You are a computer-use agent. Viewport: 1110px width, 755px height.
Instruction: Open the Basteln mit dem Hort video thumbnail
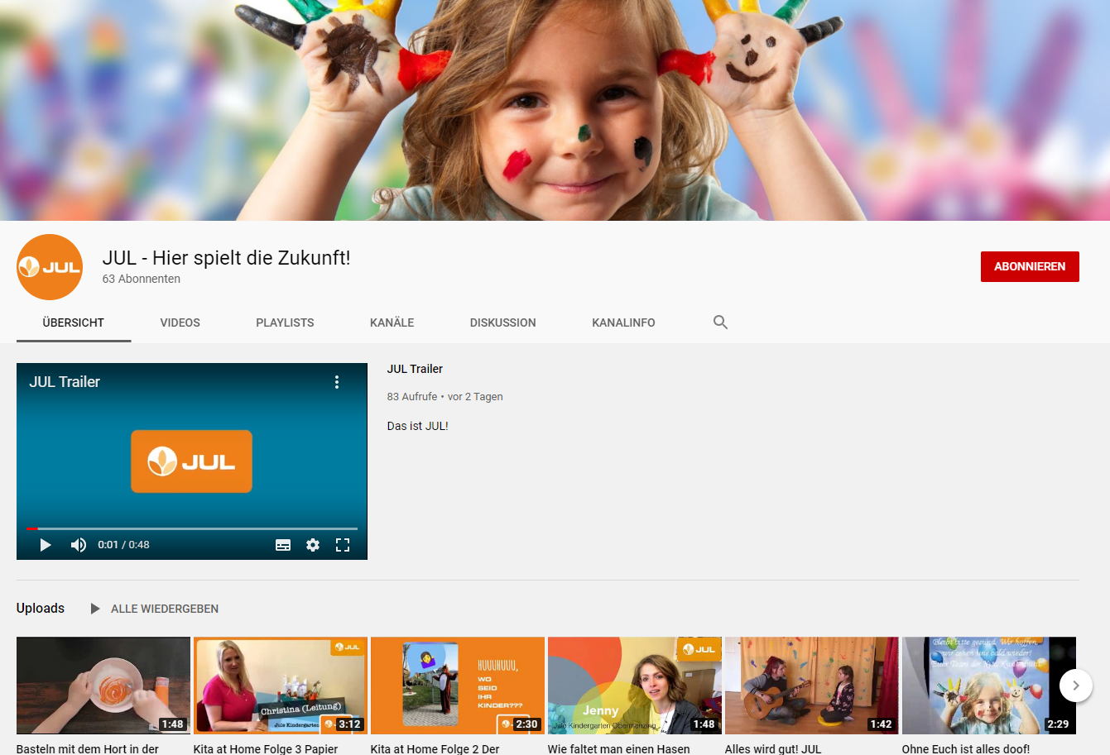103,686
